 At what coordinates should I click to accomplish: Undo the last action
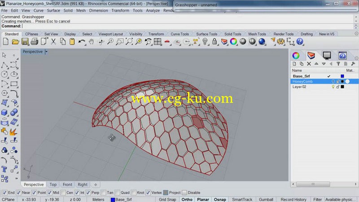click(82, 42)
